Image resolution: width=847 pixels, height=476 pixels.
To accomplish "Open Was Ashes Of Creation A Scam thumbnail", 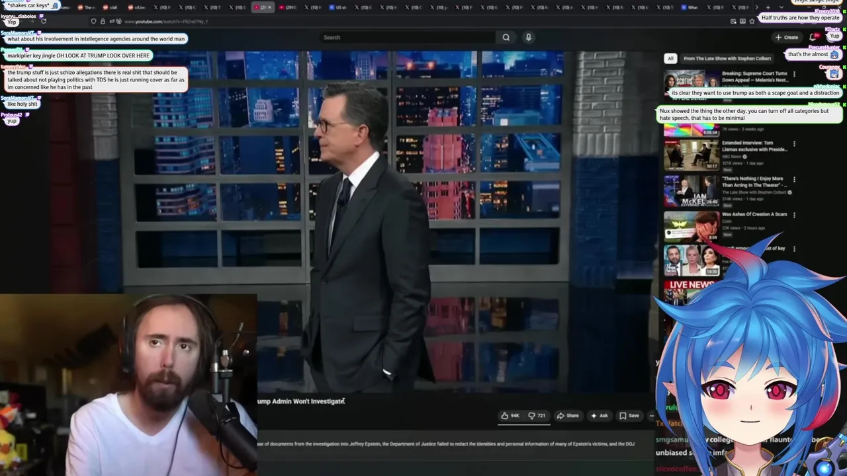I will coord(691,226).
